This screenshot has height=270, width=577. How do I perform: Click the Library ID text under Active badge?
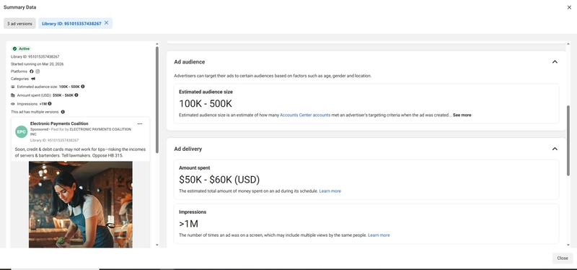[x=35, y=57]
